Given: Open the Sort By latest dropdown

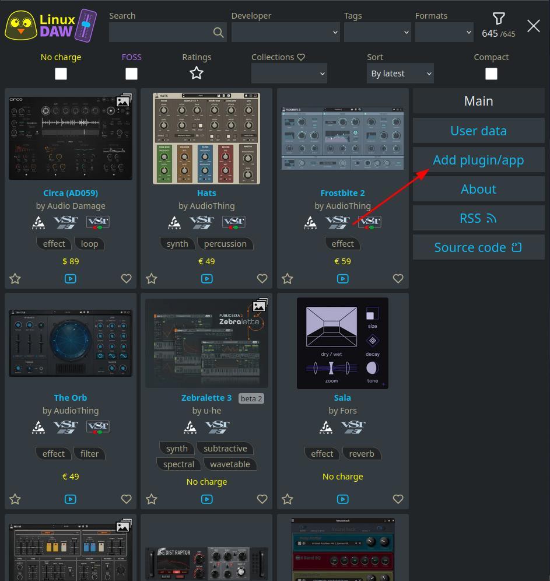Looking at the screenshot, I should click(x=400, y=73).
